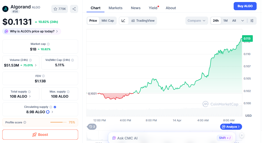Click the Boost button

pyautogui.click(x=40, y=135)
